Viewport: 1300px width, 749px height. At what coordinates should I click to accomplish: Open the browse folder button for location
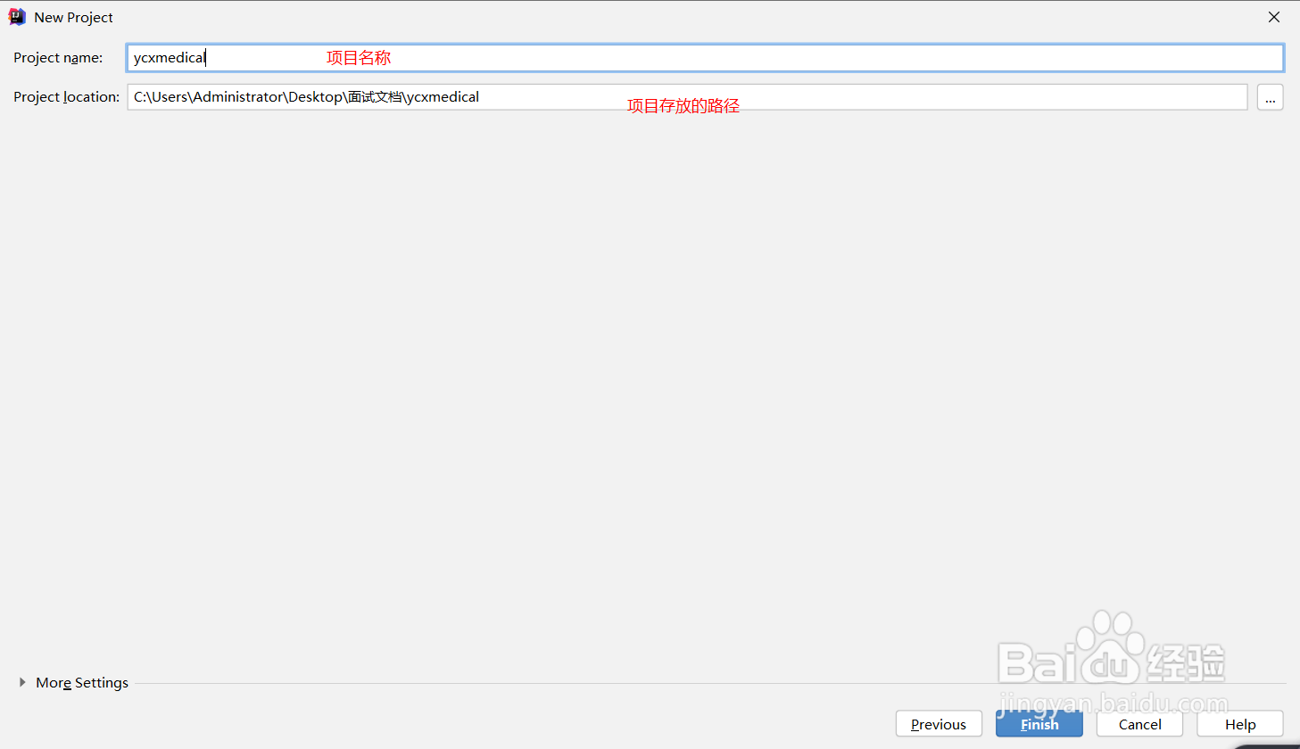pyautogui.click(x=1271, y=97)
